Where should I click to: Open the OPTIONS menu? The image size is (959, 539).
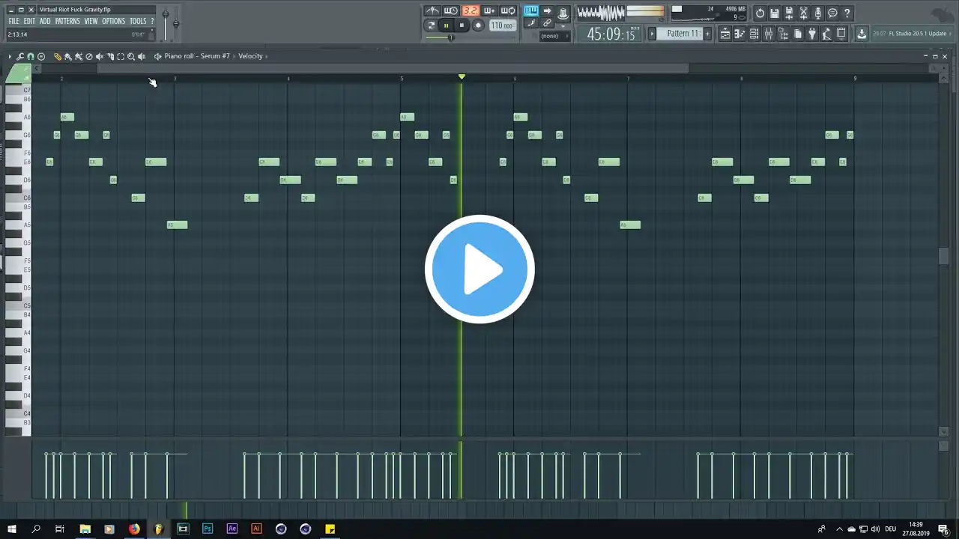click(114, 22)
